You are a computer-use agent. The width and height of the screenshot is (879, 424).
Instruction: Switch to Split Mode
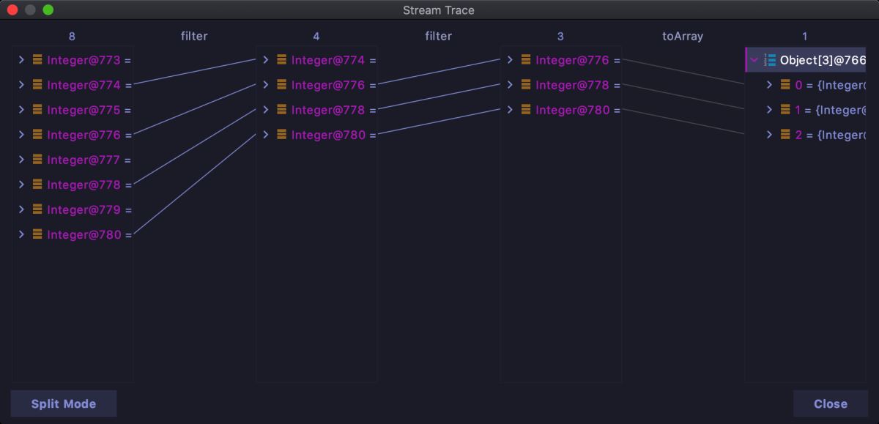pos(64,403)
